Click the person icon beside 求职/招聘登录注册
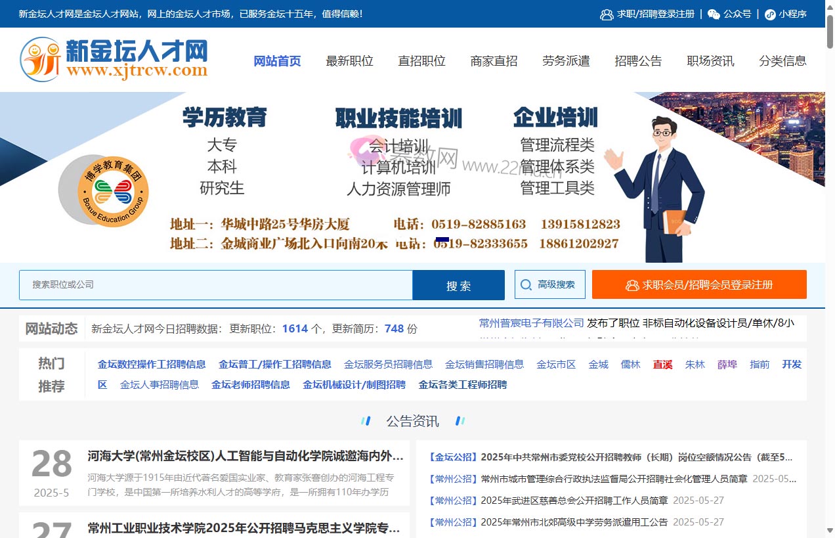The image size is (835, 538). tap(605, 14)
